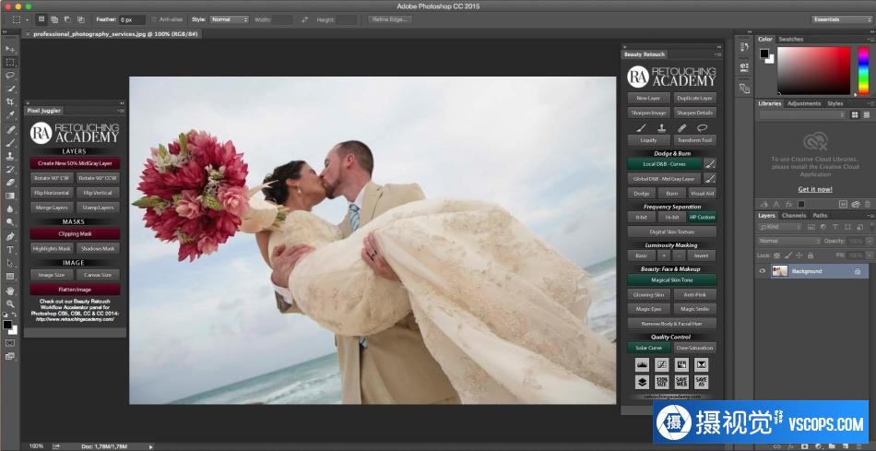Screen dimensions: 876x451
Task: Select the Zoom tool
Action: (x=10, y=304)
